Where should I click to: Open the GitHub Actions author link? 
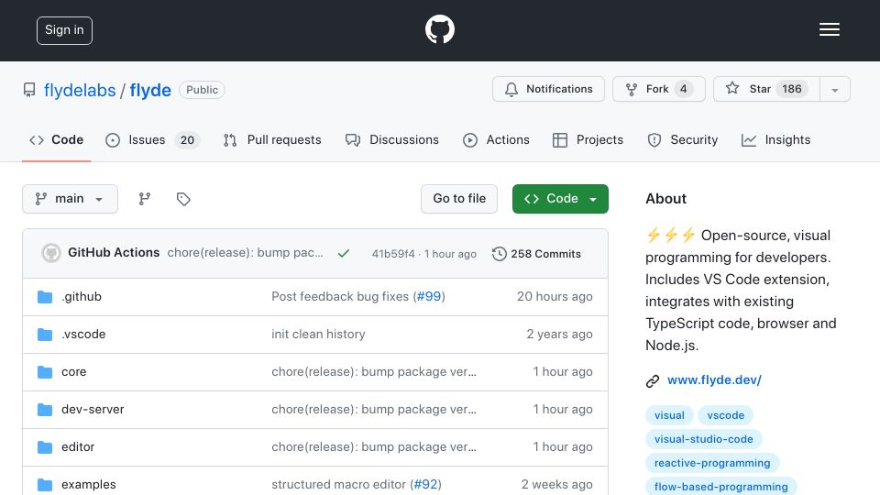(114, 253)
